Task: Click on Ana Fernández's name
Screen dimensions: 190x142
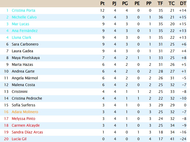Action: 25,31
